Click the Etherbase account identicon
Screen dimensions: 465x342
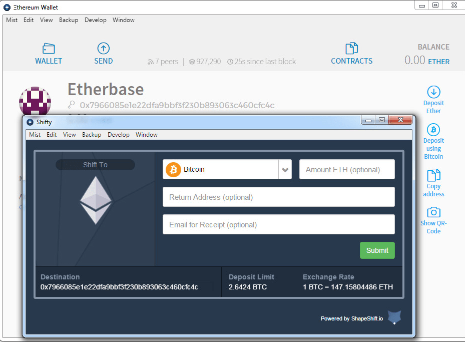point(35,101)
